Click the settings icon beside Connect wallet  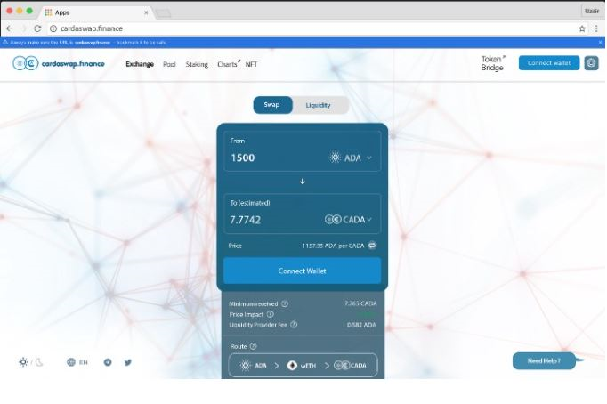coord(591,63)
